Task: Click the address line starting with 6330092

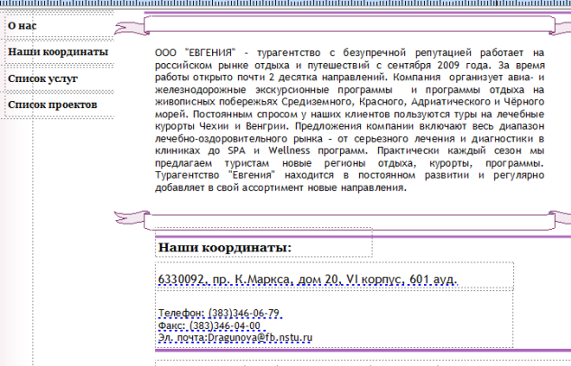Action: [x=307, y=280]
